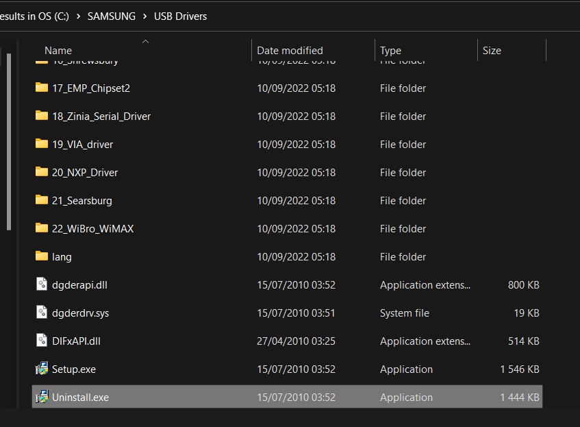
Task: Click the DIFxAPI.dll file icon
Action: point(41,341)
